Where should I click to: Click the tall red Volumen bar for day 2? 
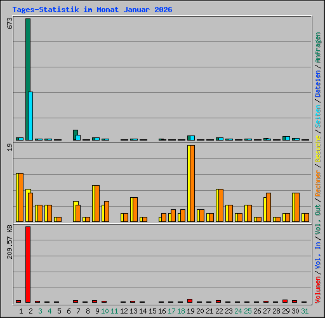(28, 265)
